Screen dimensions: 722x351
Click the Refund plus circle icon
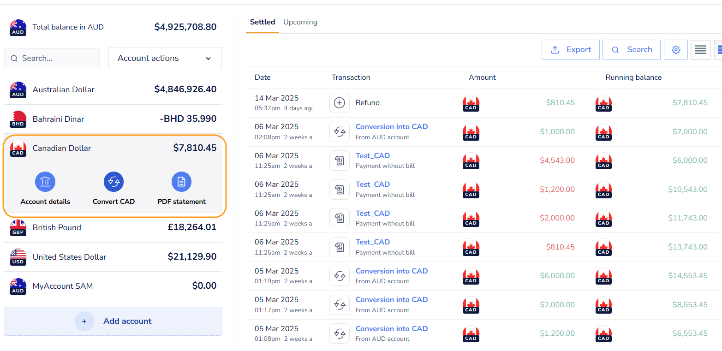coord(340,103)
